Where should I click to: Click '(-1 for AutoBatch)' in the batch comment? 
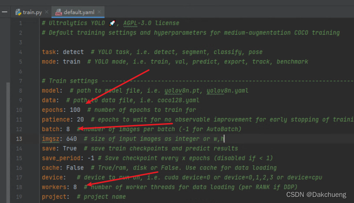tap(210, 129)
